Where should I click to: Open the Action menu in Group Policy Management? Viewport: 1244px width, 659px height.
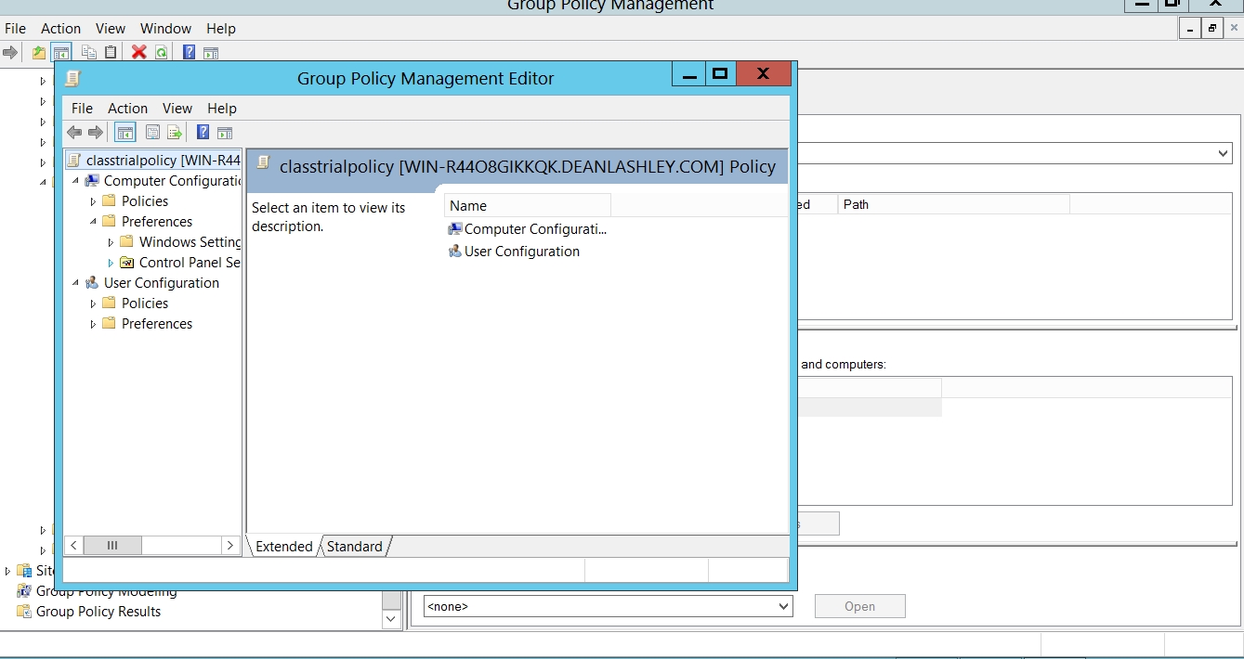pyautogui.click(x=60, y=29)
